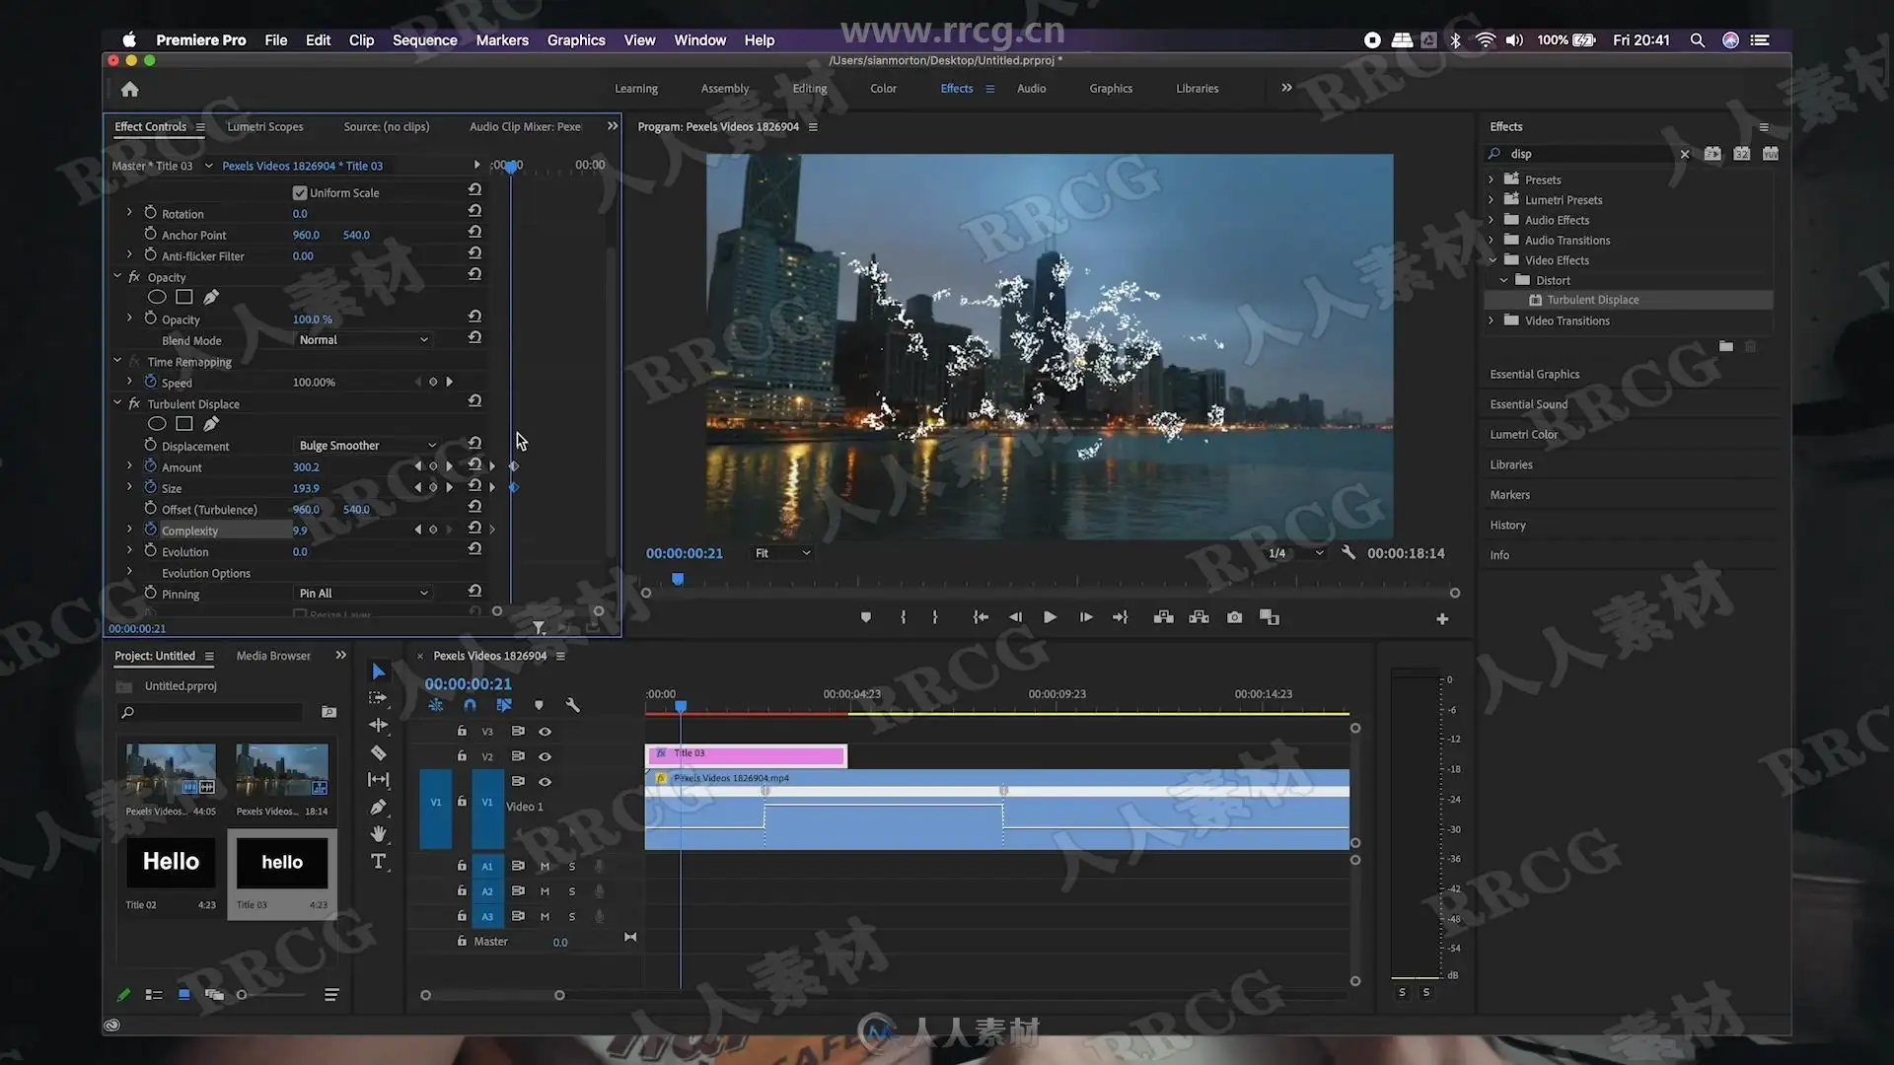1894x1065 pixels.
Task: Switch to the Color workspace tab
Action: (883, 89)
